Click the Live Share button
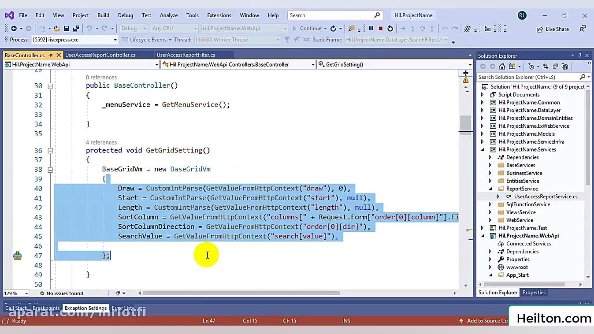The image size is (594, 334). pos(553,29)
